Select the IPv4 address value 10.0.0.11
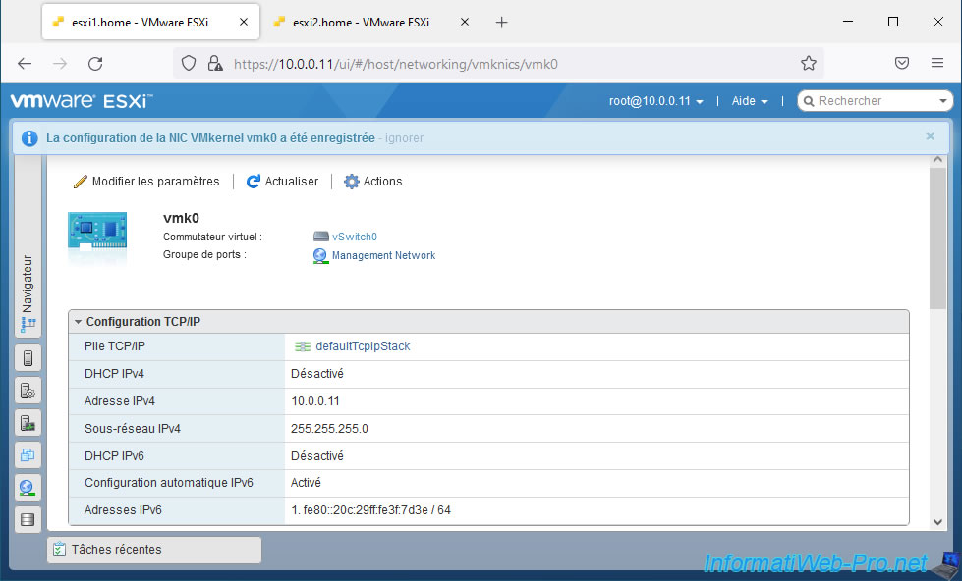This screenshot has height=581, width=962. click(315, 401)
